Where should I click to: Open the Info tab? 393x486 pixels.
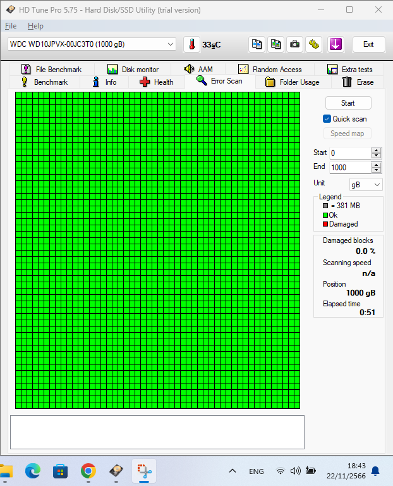point(105,82)
